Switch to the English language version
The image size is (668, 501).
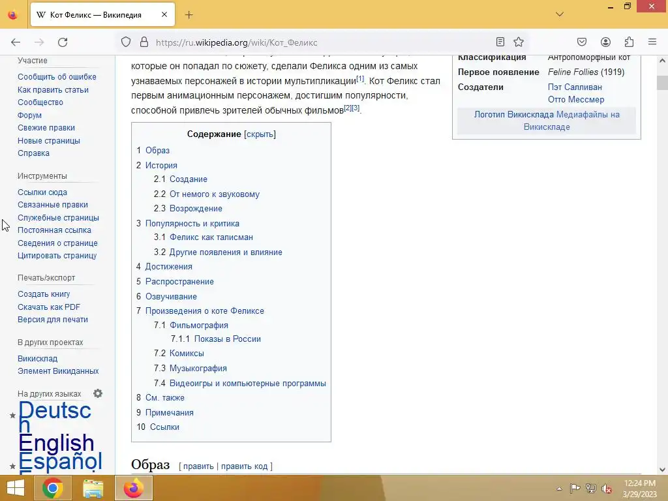[x=56, y=443]
